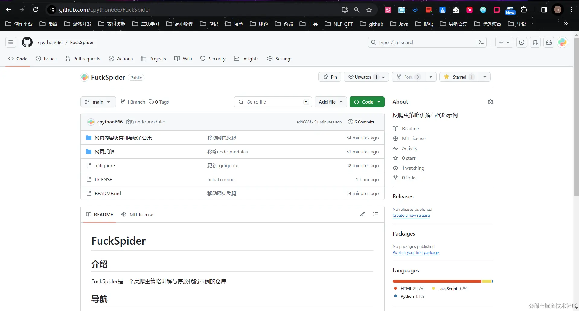Open the Projects tab

click(x=154, y=59)
